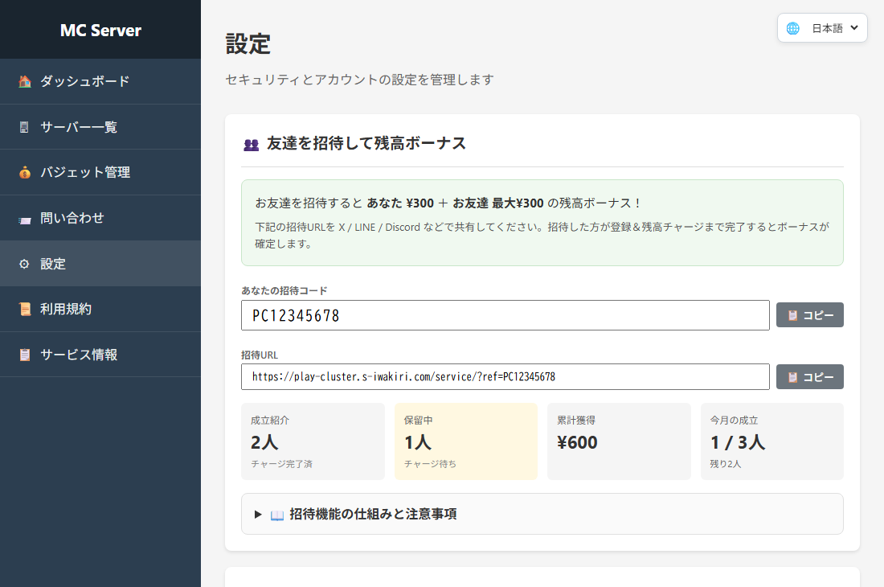Click the チャージ完了済 caption
884x587 pixels.
(x=281, y=464)
